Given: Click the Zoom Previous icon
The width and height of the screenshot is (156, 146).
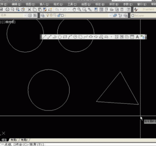Looking at the screenshot, I should (x=89, y=9).
